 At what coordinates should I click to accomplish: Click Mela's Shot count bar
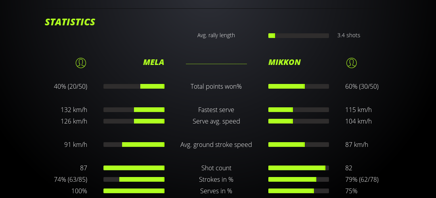click(x=134, y=168)
